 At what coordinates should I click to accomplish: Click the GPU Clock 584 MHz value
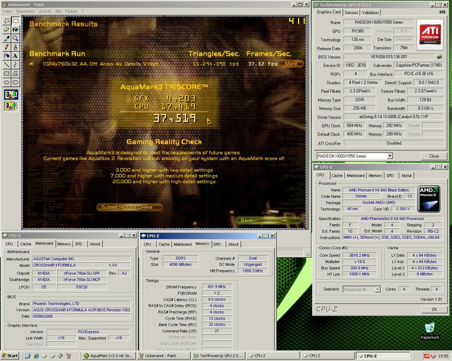(354, 126)
